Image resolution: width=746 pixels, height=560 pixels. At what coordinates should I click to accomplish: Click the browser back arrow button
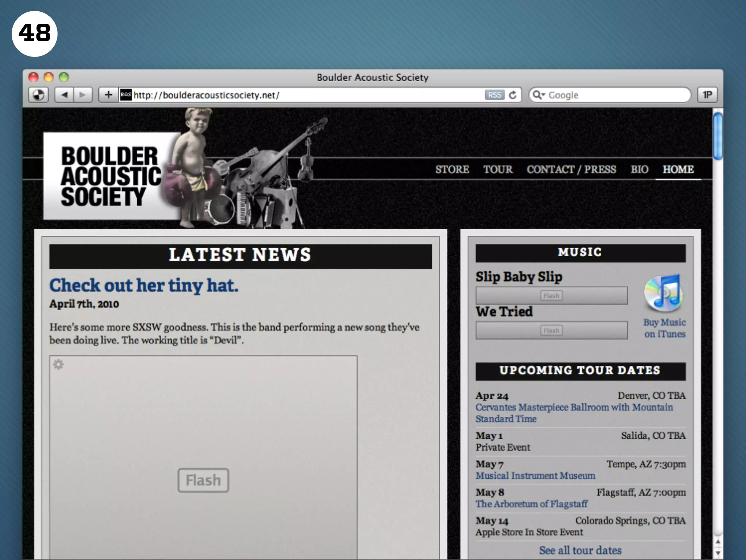click(x=64, y=95)
